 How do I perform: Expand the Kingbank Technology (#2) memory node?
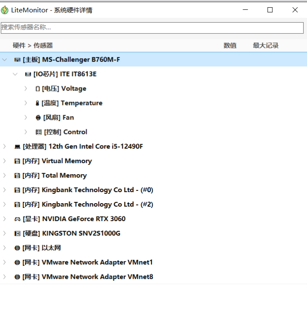click(5, 204)
